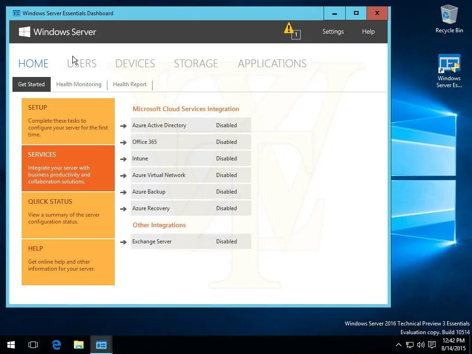Click the arrow beside Intune

[123, 159]
